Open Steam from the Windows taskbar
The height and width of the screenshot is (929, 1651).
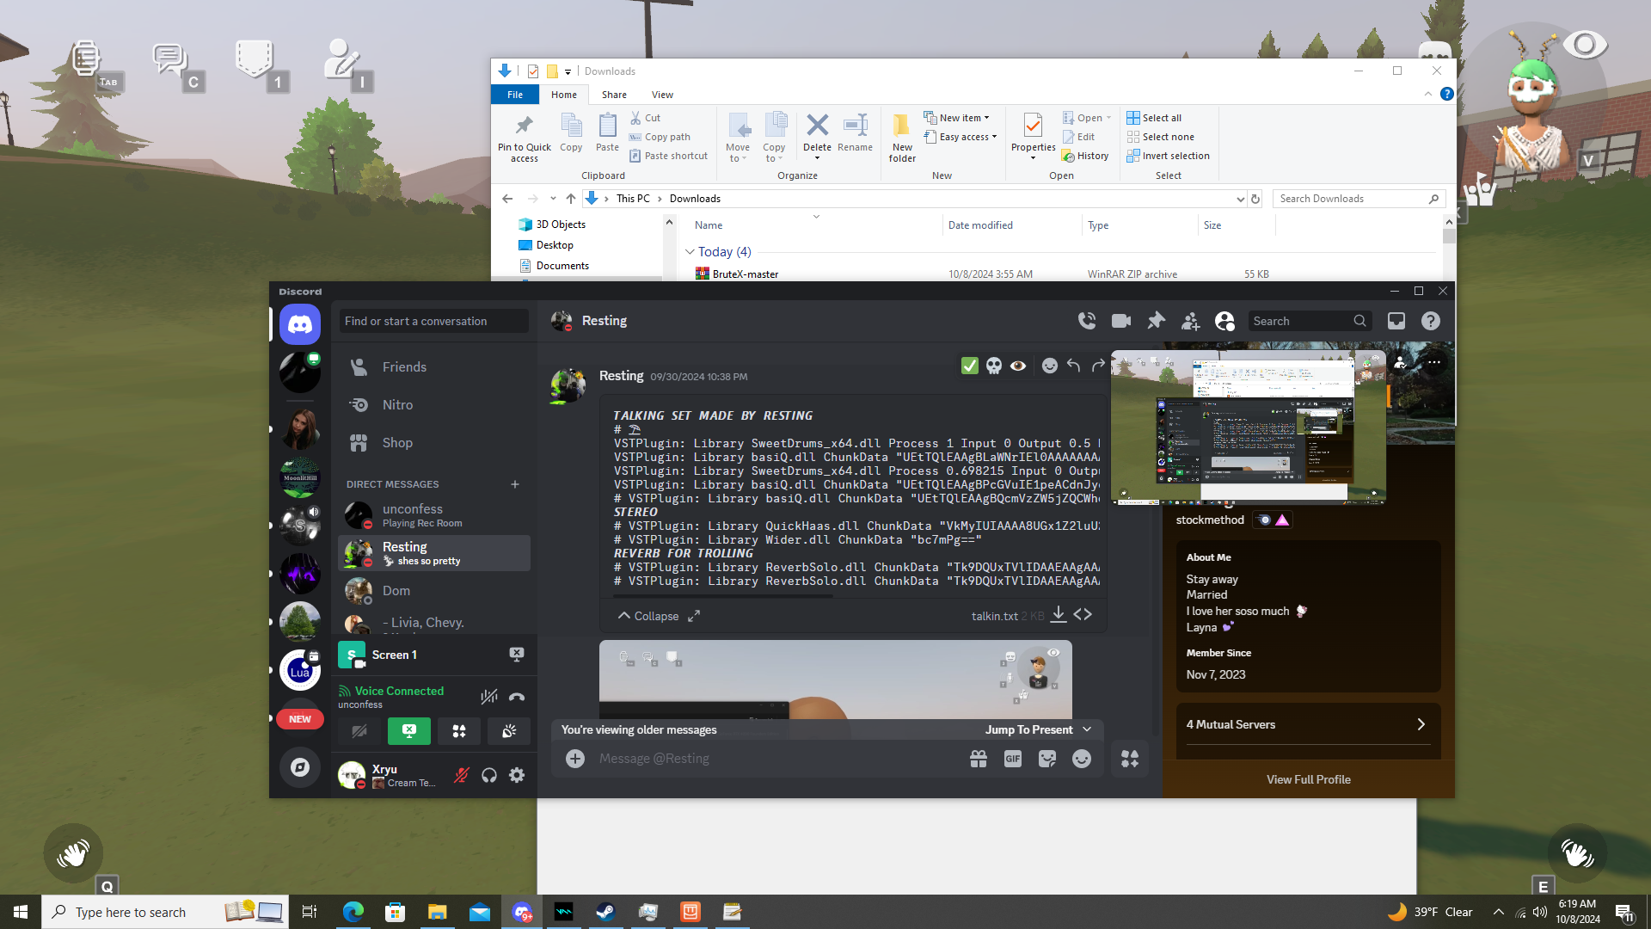point(605,912)
